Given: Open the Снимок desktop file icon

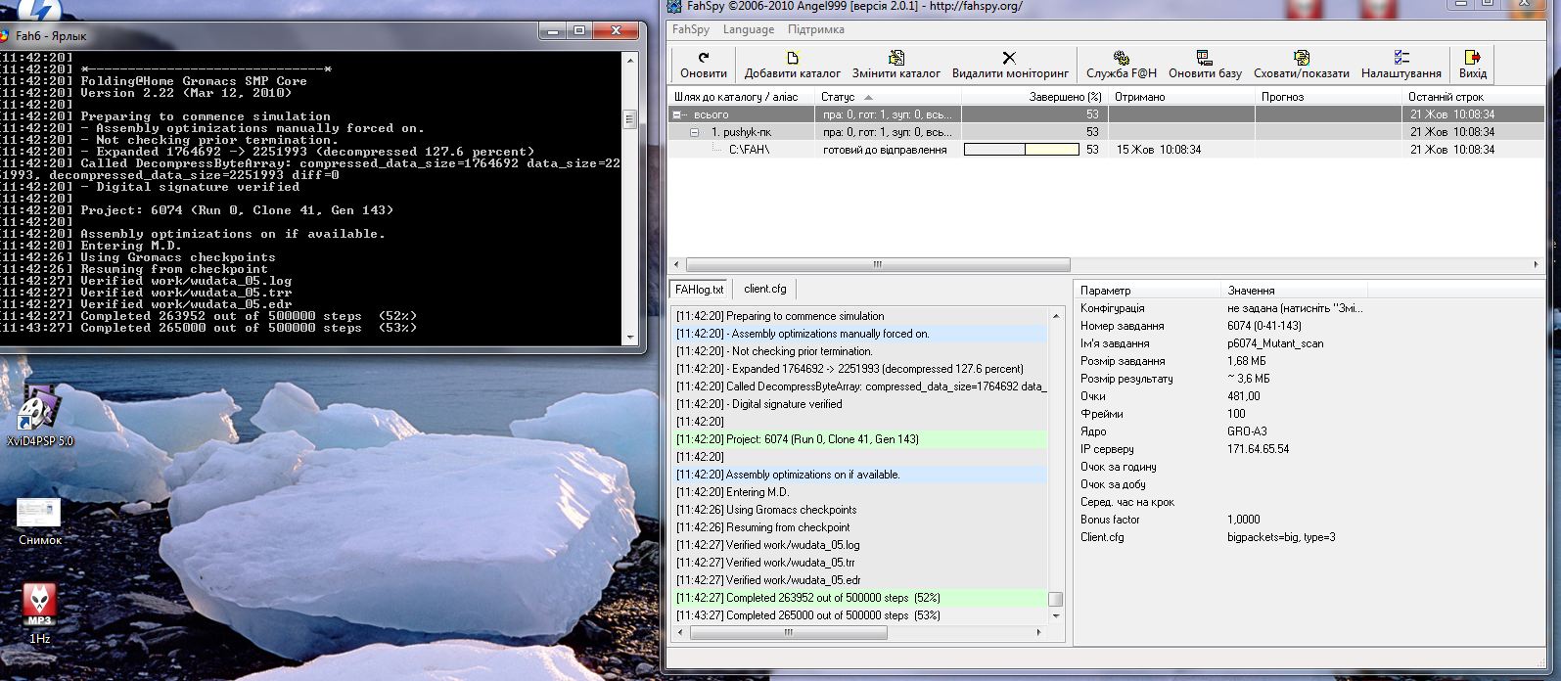Looking at the screenshot, I should pos(39,522).
